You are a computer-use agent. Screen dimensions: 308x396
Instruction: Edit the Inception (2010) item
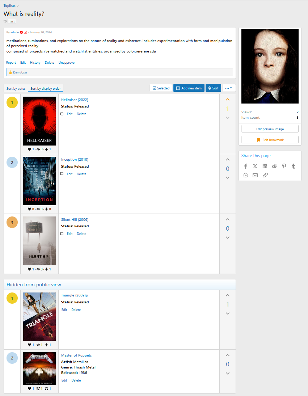[x=70, y=174]
